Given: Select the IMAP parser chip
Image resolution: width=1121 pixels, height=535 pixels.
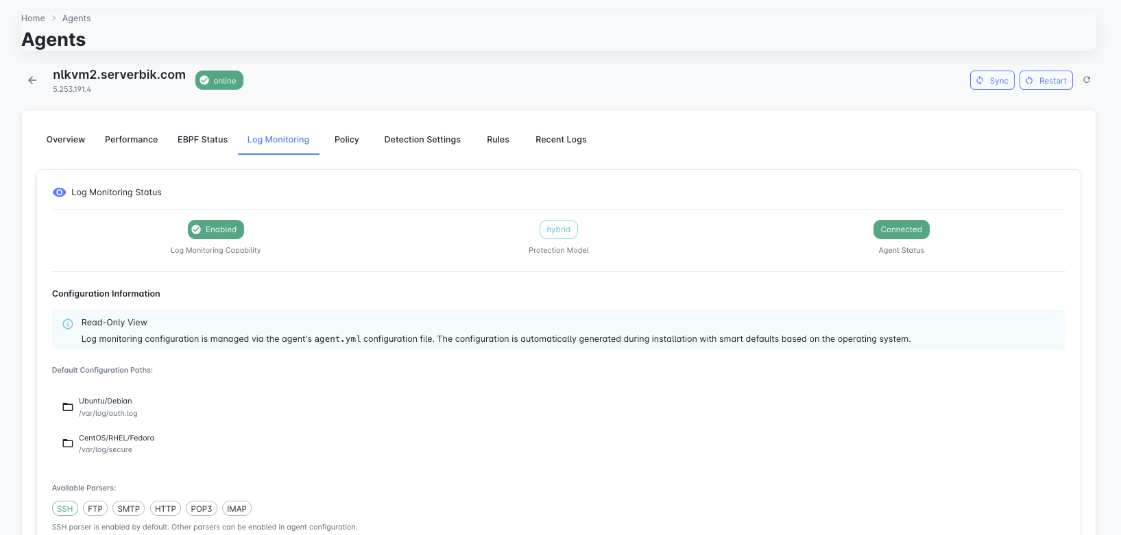Looking at the screenshot, I should (237, 509).
